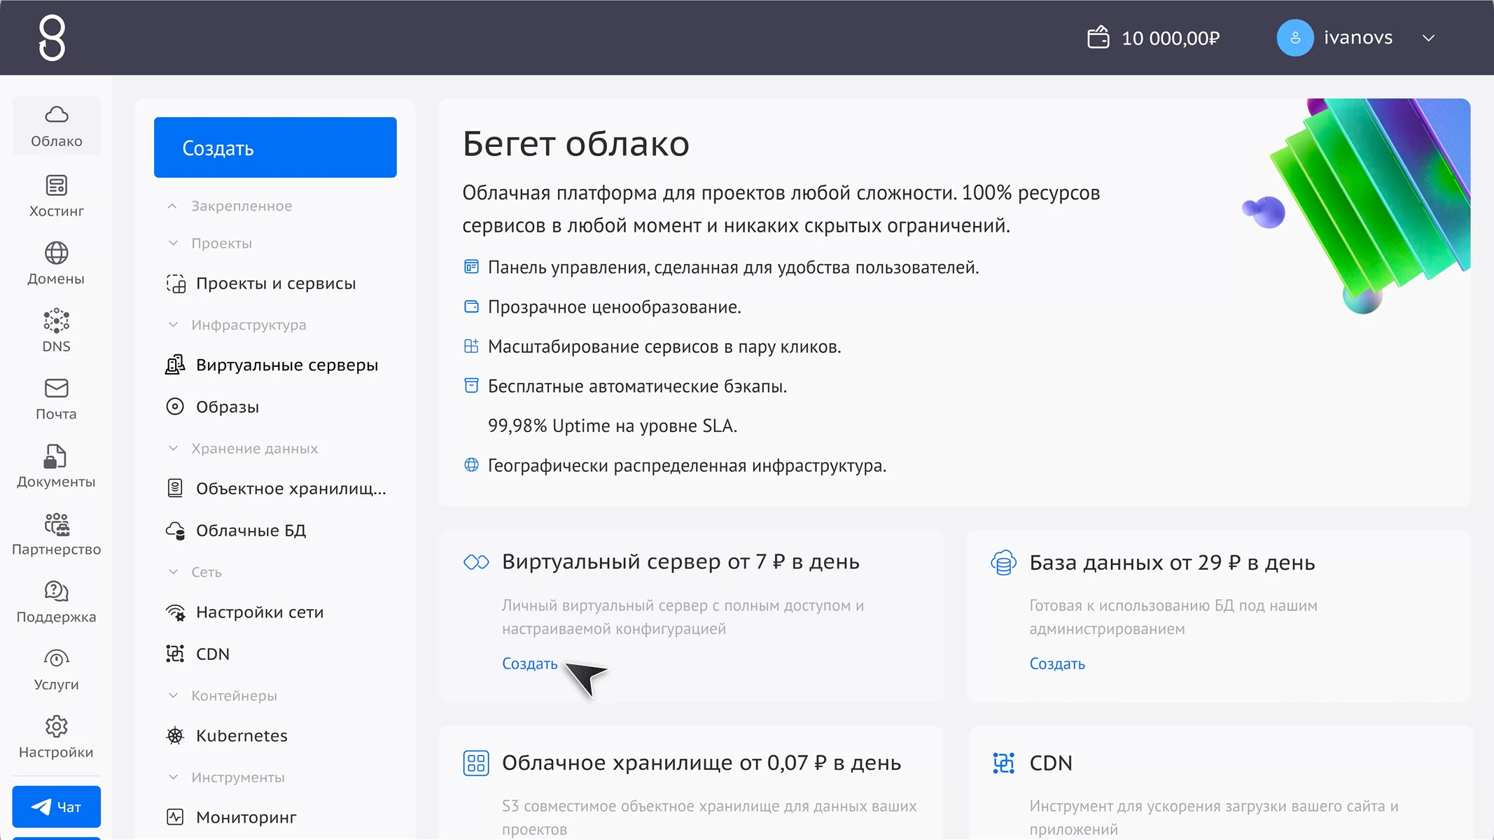Image resolution: width=1494 pixels, height=840 pixels.
Task: Open the Хостинг sidebar icon
Action: click(56, 185)
